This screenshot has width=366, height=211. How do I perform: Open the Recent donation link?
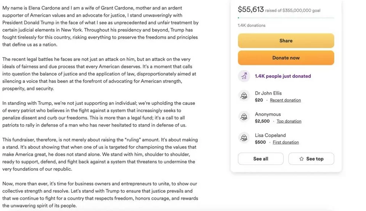285,100
